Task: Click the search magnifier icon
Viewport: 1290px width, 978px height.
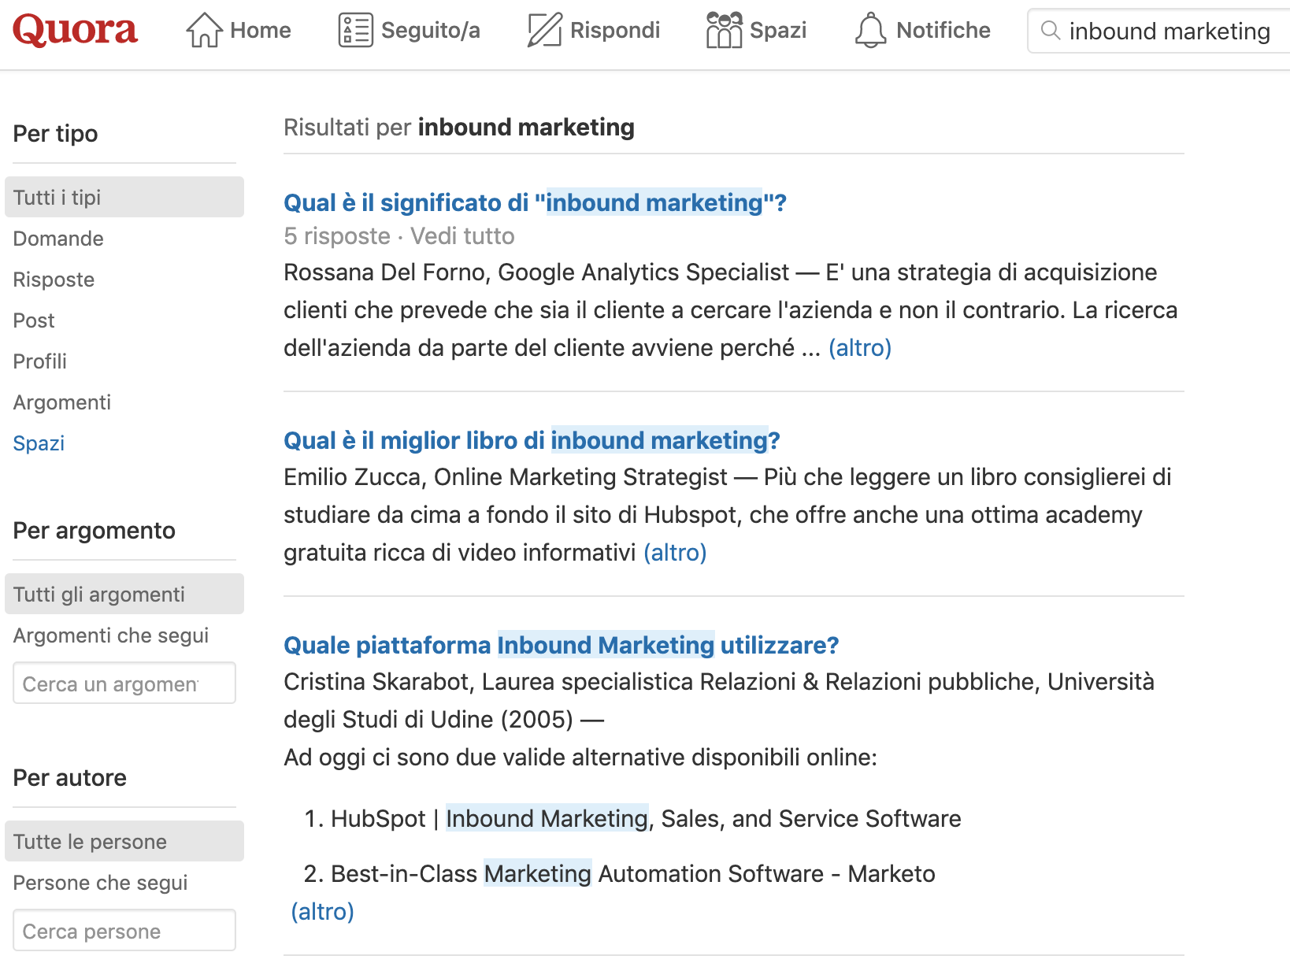Action: [1051, 31]
